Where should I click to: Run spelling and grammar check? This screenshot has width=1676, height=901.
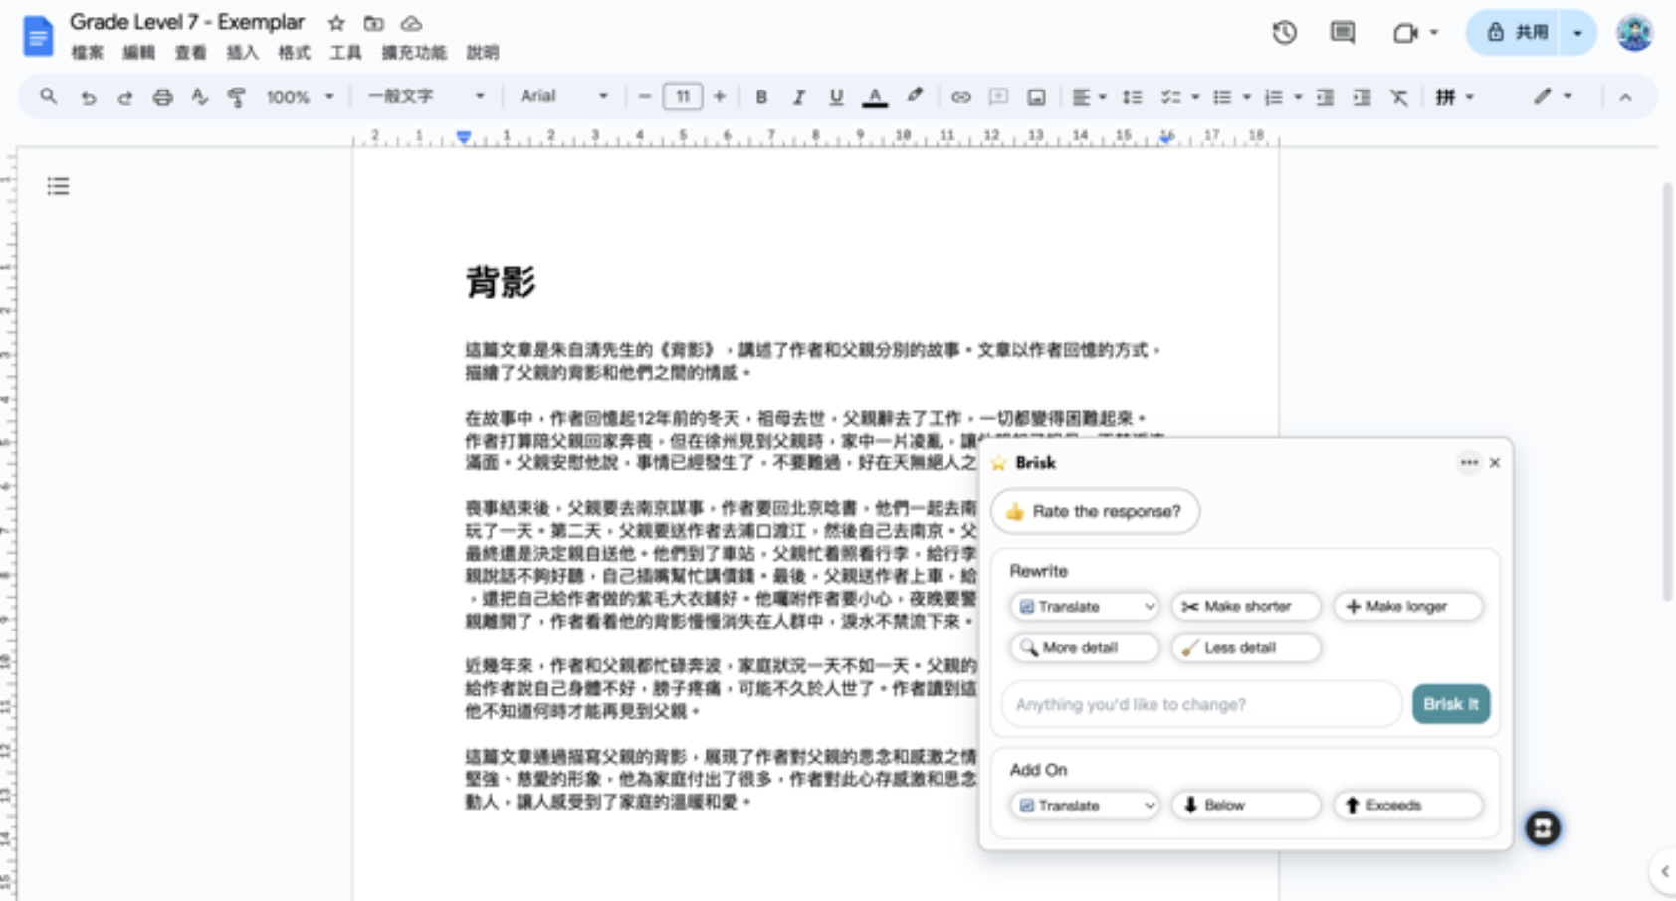pos(199,97)
